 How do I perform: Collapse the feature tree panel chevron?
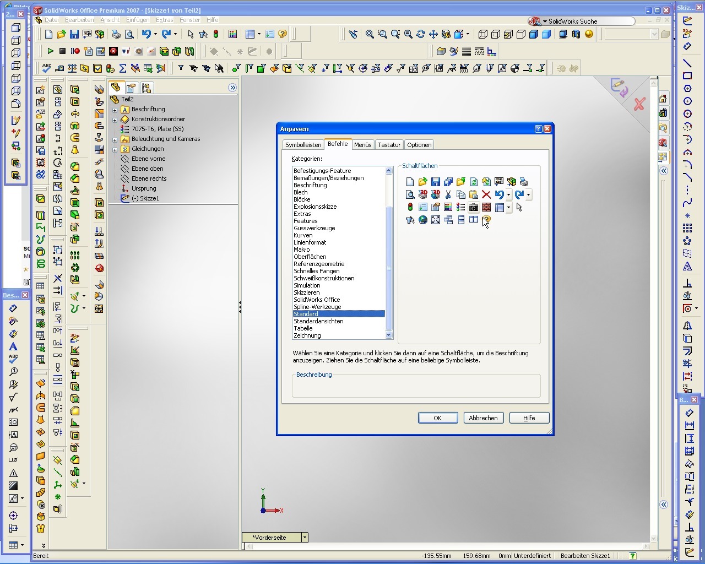[232, 88]
